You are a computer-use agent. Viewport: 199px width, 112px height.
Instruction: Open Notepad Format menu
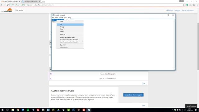click(61, 18)
